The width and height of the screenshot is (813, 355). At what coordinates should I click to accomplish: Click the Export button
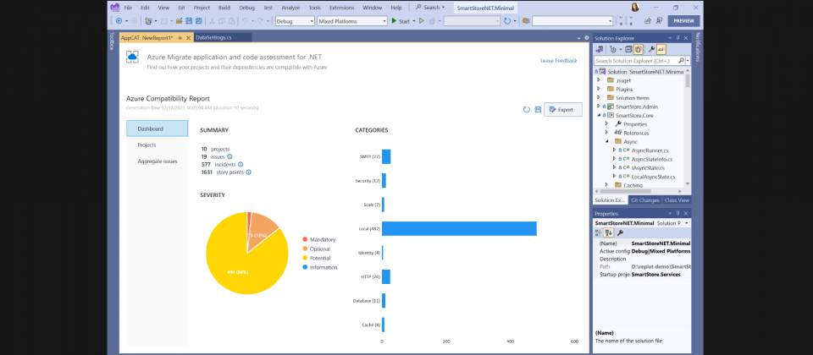tap(562, 110)
